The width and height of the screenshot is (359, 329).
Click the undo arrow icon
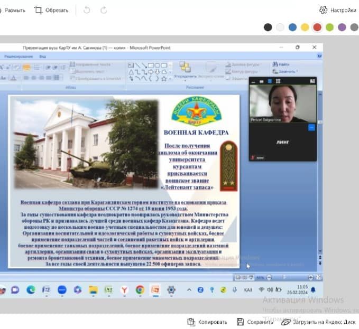coord(87,10)
